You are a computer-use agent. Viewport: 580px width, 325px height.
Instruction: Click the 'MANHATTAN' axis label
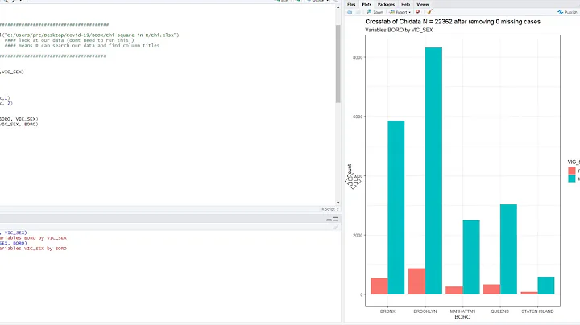[x=462, y=311]
